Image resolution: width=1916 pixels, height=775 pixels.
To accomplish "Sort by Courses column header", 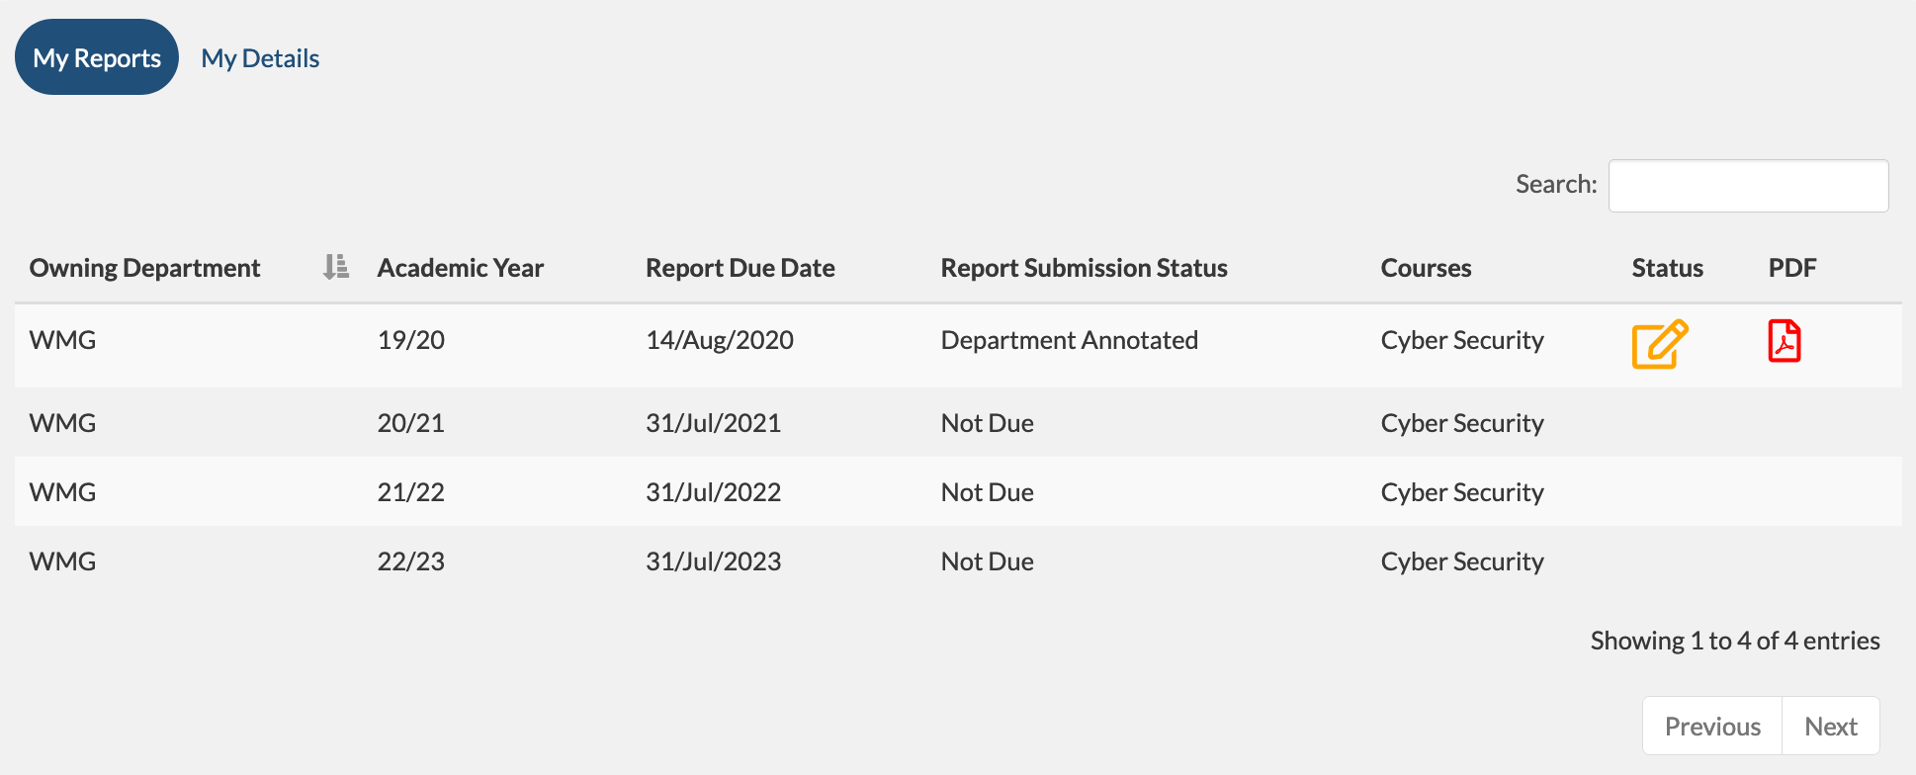I will point(1426,268).
